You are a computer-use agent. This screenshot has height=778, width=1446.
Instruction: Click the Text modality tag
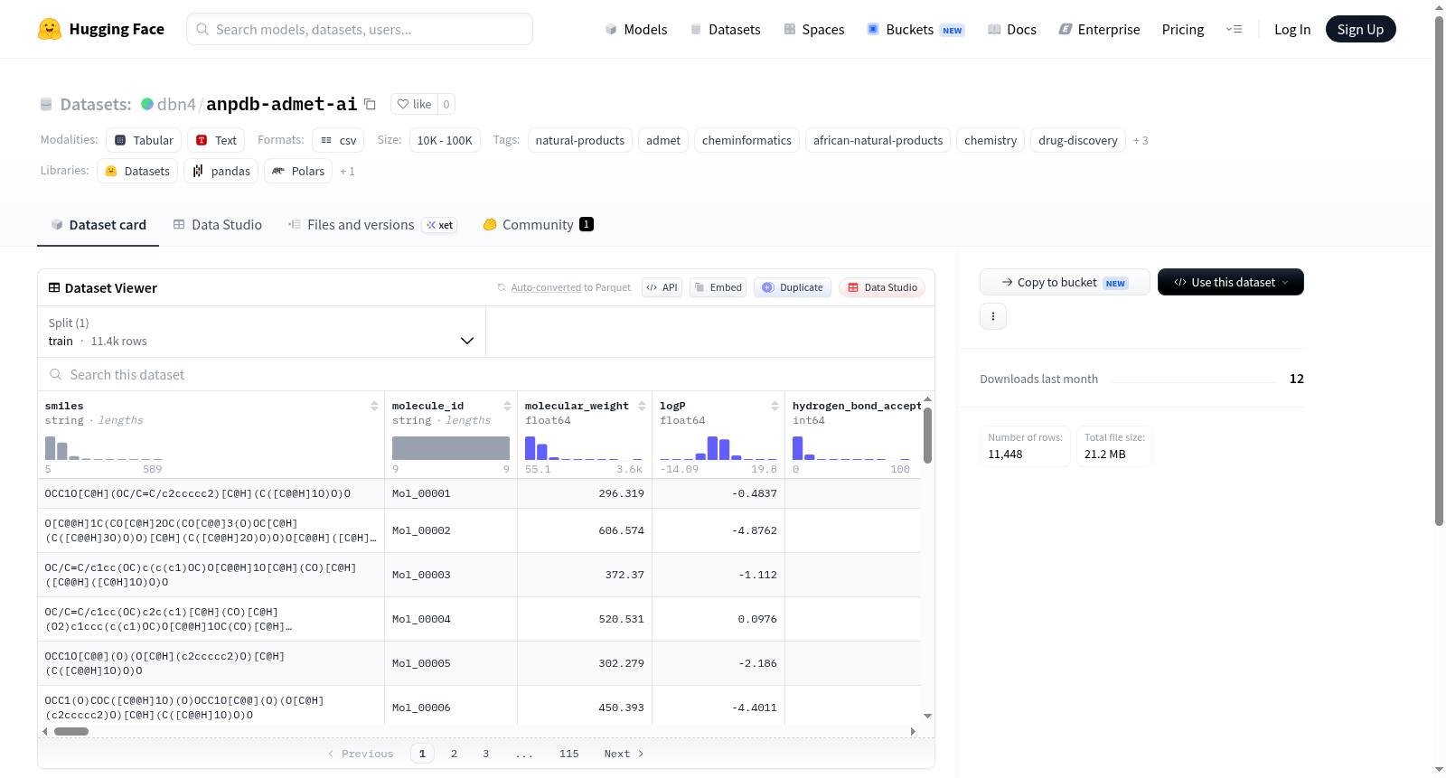[216, 140]
